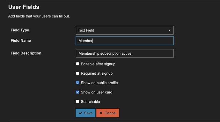Click the Field Description input field
This screenshot has height=122, width=220.
[x=125, y=53]
